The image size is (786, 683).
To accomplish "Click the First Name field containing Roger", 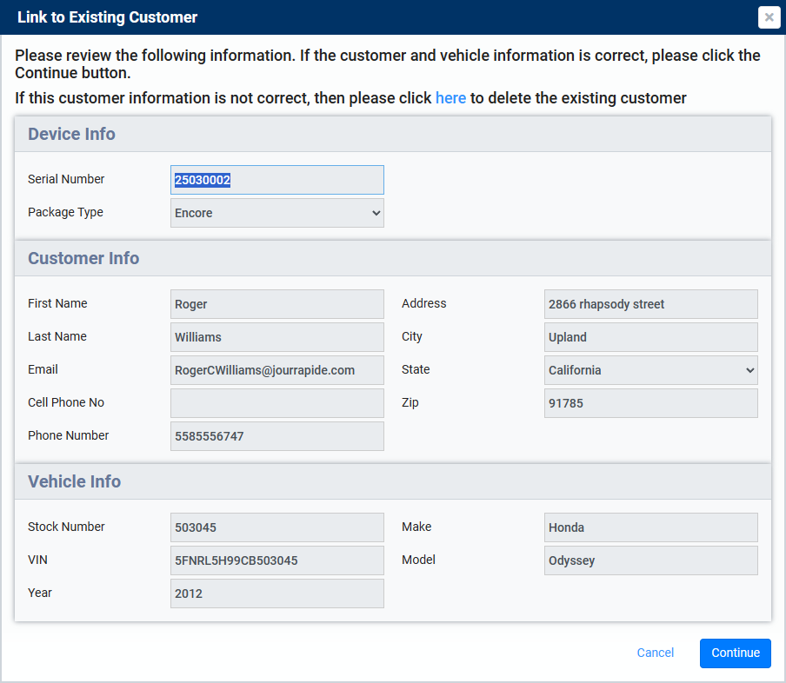I will 276,303.
